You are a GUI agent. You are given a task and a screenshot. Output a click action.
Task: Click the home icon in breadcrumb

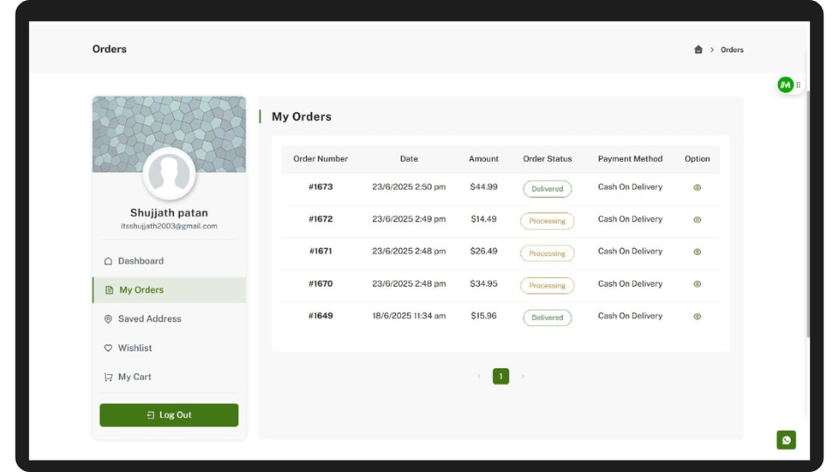click(x=697, y=49)
